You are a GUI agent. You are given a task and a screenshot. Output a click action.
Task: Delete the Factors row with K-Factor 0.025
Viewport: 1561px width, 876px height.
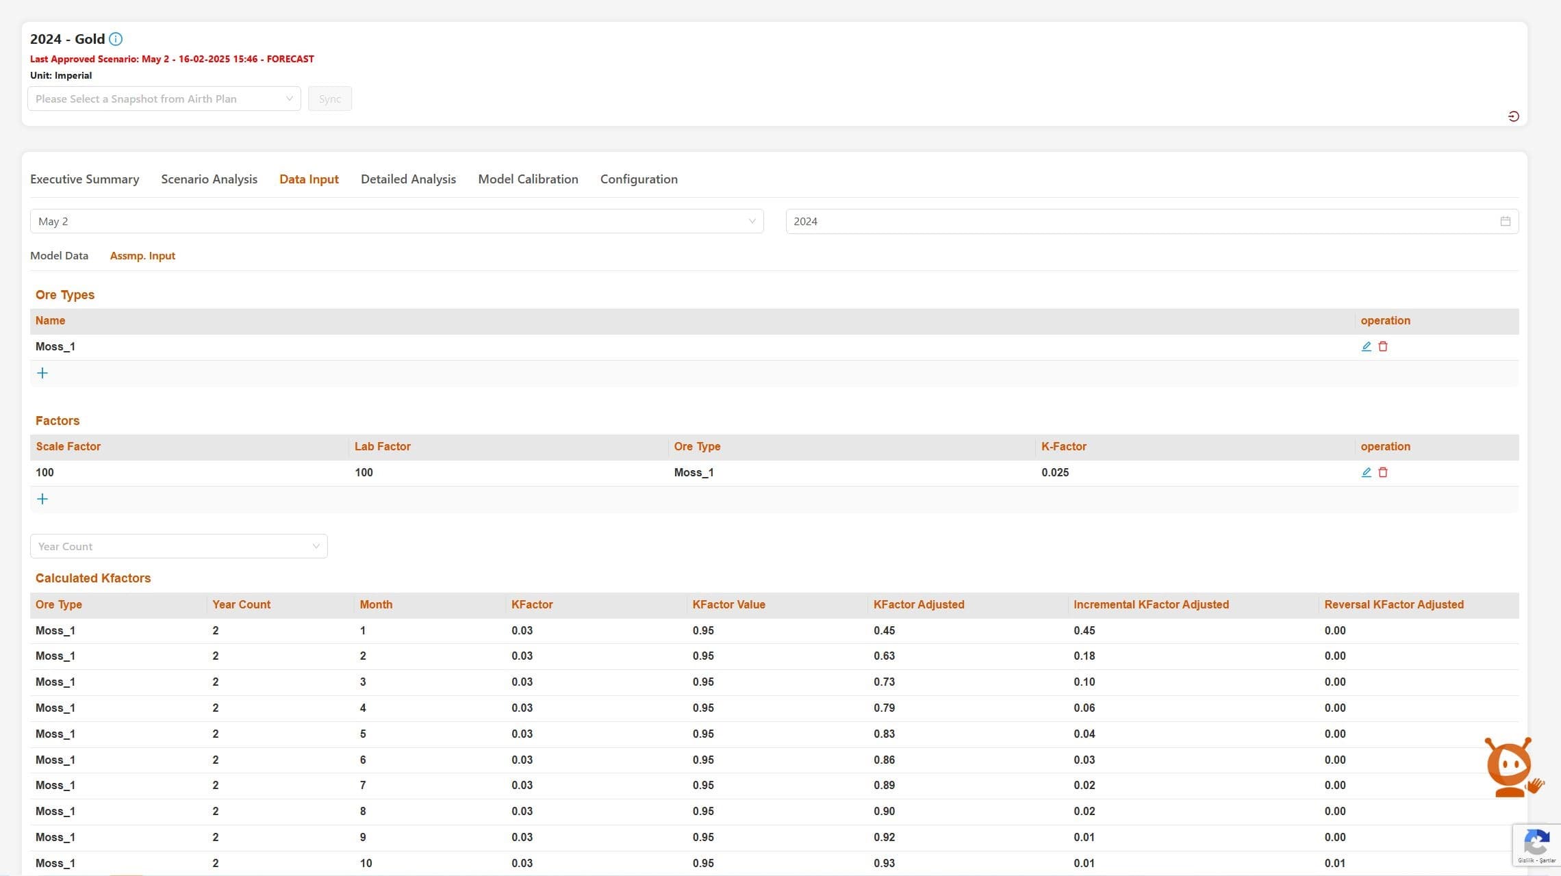pyautogui.click(x=1382, y=472)
